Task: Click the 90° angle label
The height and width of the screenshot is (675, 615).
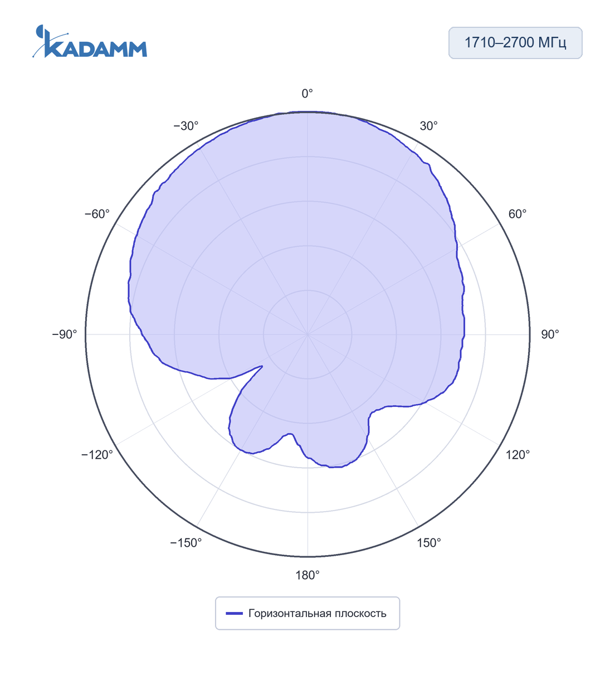Action: point(550,334)
